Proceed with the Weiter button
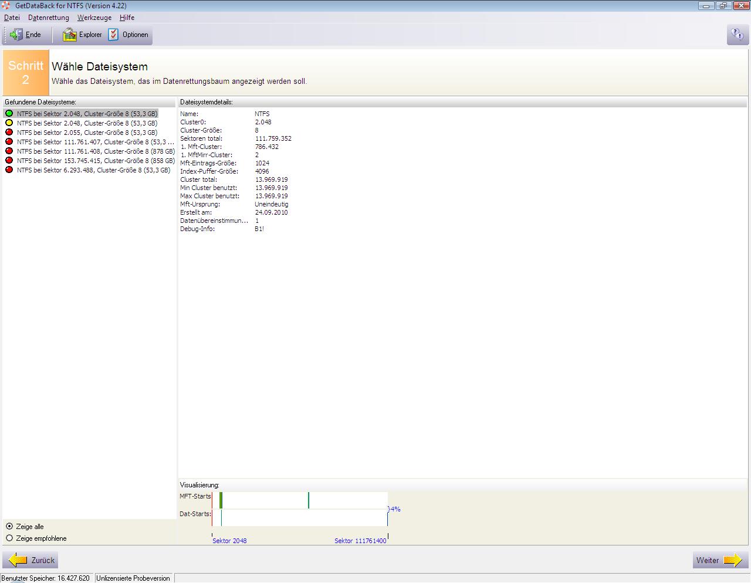751x583 pixels. coord(720,560)
